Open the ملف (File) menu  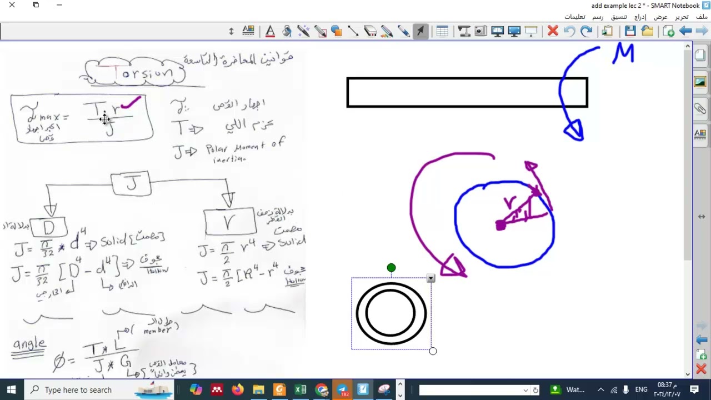pyautogui.click(x=702, y=17)
